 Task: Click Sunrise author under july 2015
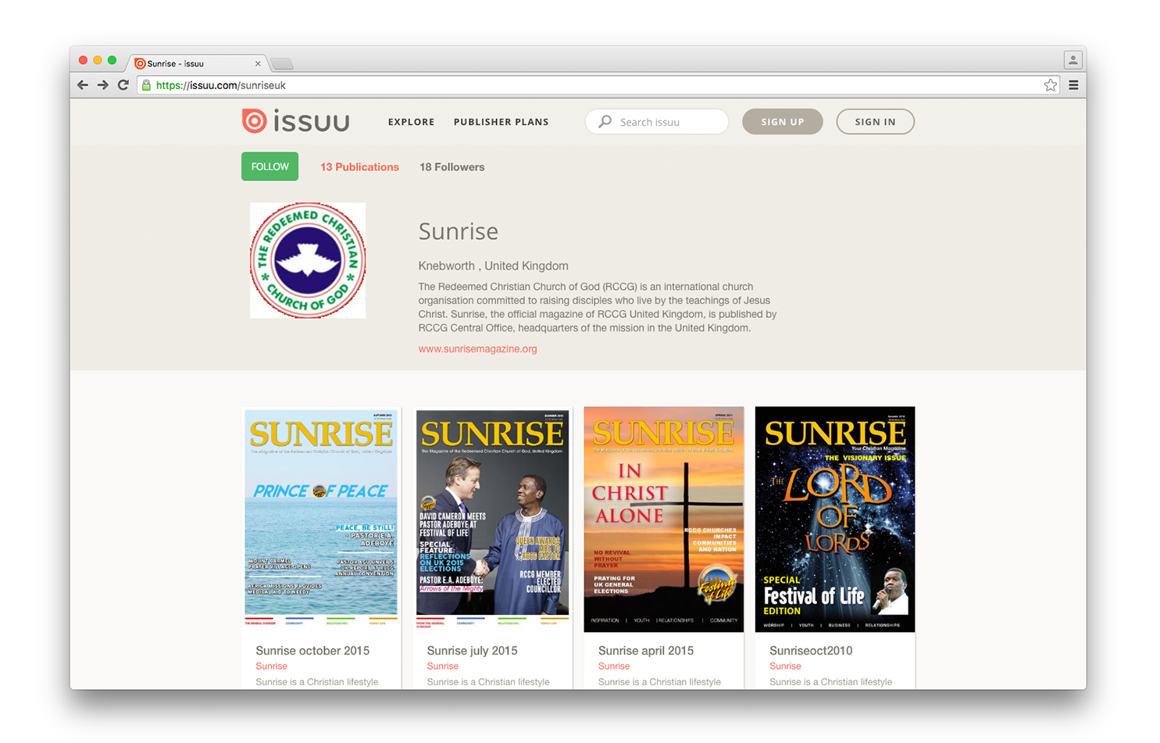(442, 666)
